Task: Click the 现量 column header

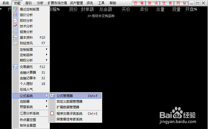Action: pos(176,9)
